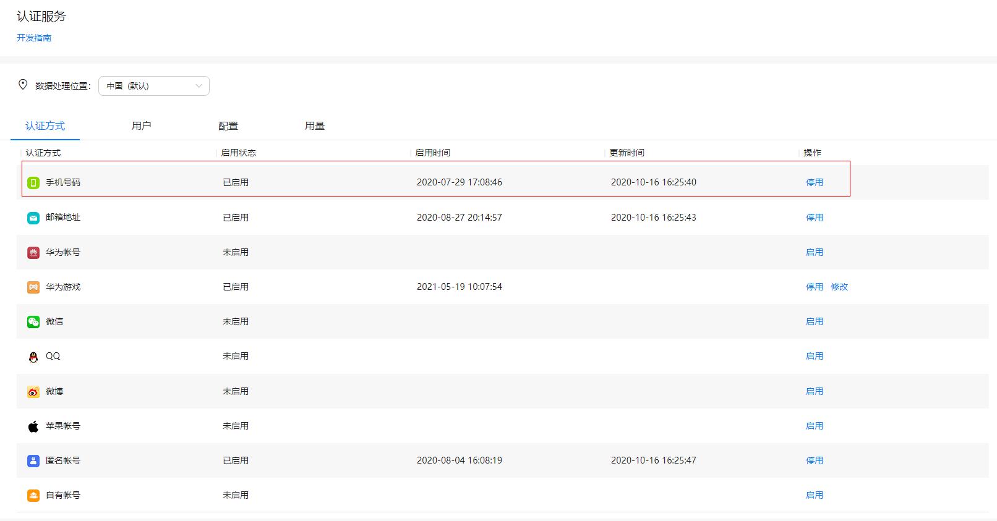This screenshot has width=997, height=521.
Task: Click 启用 for 微博 row
Action: (x=815, y=391)
